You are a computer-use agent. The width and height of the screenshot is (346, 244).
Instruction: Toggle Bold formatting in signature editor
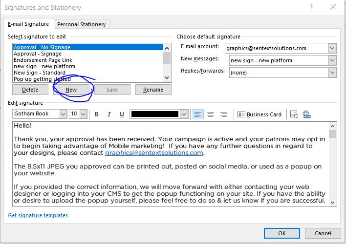pyautogui.click(x=96, y=114)
